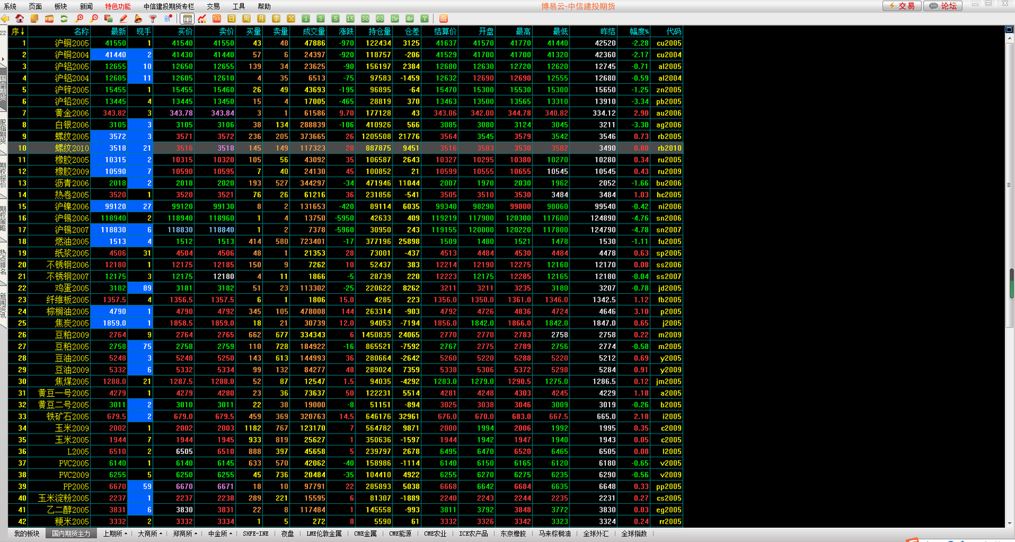Click the orange icon at toolbar end
Image resolution: width=1015 pixels, height=542 pixels.
(443, 18)
